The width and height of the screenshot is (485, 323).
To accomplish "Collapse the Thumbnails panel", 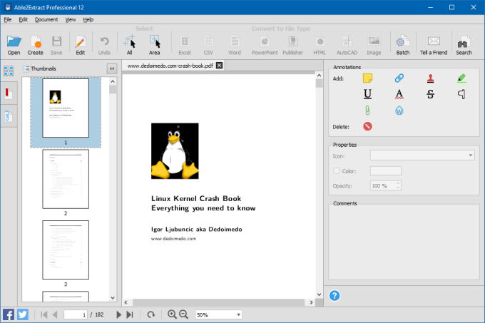I will 112,68.
